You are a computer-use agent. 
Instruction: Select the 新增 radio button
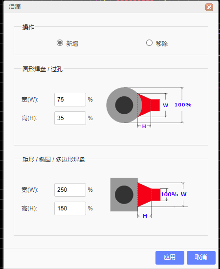60,42
